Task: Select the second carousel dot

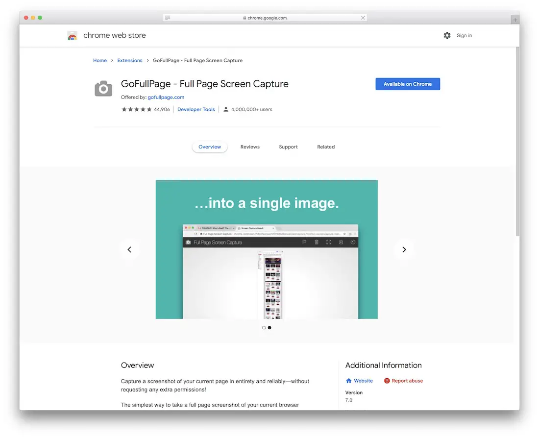Action: coord(269,328)
